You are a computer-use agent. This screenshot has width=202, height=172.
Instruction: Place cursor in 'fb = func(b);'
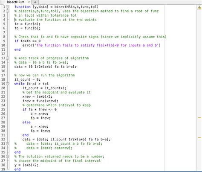(27, 28)
